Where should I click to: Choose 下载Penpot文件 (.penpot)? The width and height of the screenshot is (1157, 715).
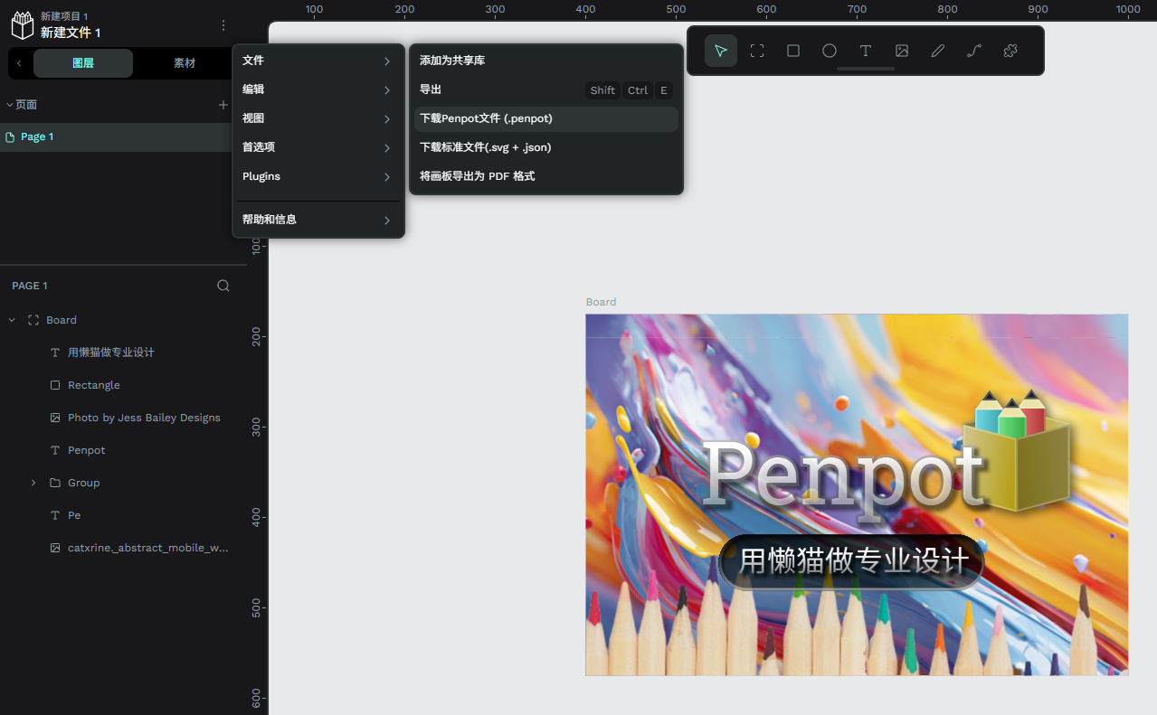point(546,118)
